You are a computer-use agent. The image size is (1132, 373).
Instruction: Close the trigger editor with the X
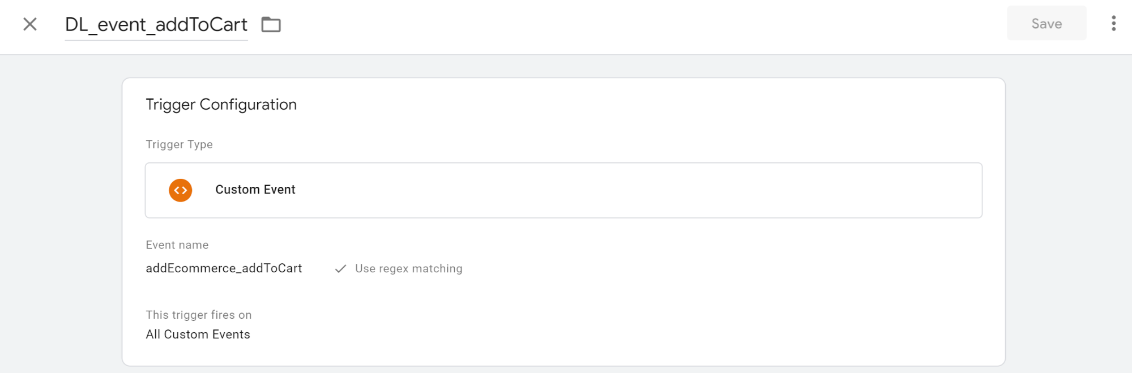pyautogui.click(x=30, y=24)
